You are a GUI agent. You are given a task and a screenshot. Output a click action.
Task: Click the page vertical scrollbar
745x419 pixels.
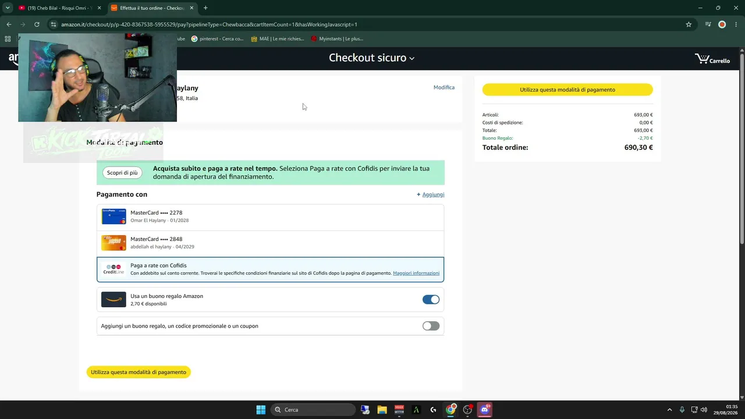[742, 149]
